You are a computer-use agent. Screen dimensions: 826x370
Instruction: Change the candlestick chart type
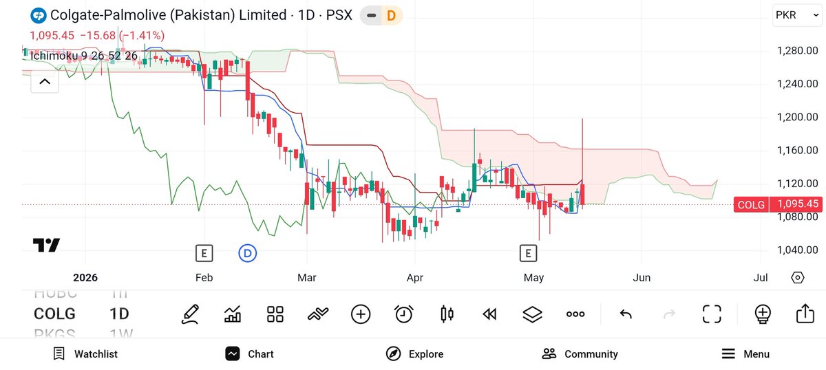[x=447, y=314]
